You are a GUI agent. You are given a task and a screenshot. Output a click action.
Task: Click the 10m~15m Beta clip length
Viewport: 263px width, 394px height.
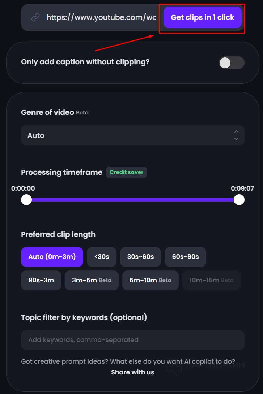pos(211,280)
